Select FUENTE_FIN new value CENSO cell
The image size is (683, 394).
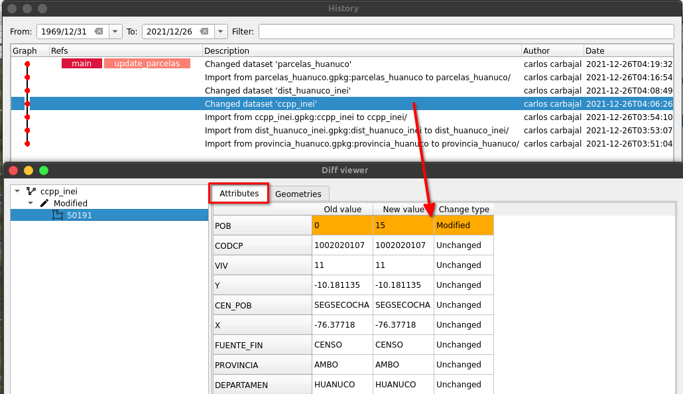point(403,345)
